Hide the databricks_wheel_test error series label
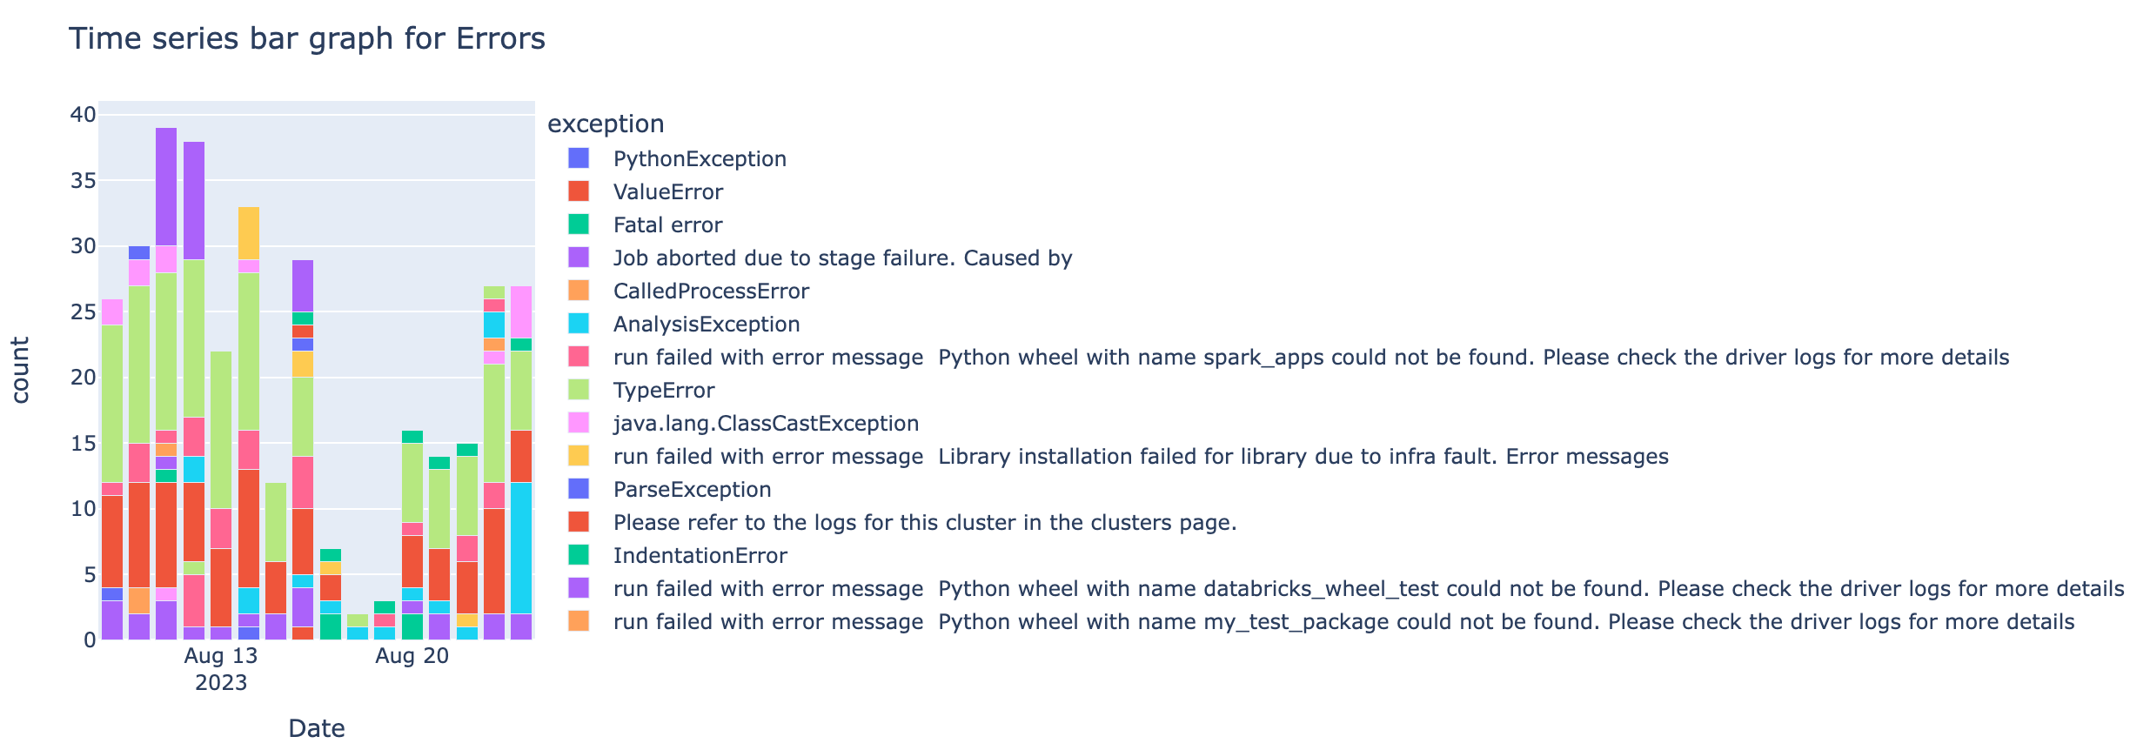Viewport: 2130px width, 750px height. tap(1368, 588)
